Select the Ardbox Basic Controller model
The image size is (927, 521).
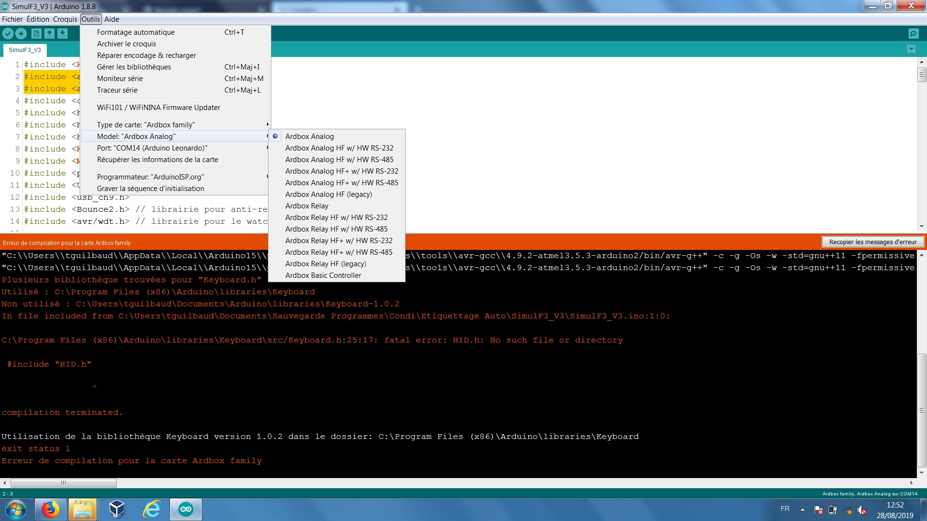pos(323,275)
